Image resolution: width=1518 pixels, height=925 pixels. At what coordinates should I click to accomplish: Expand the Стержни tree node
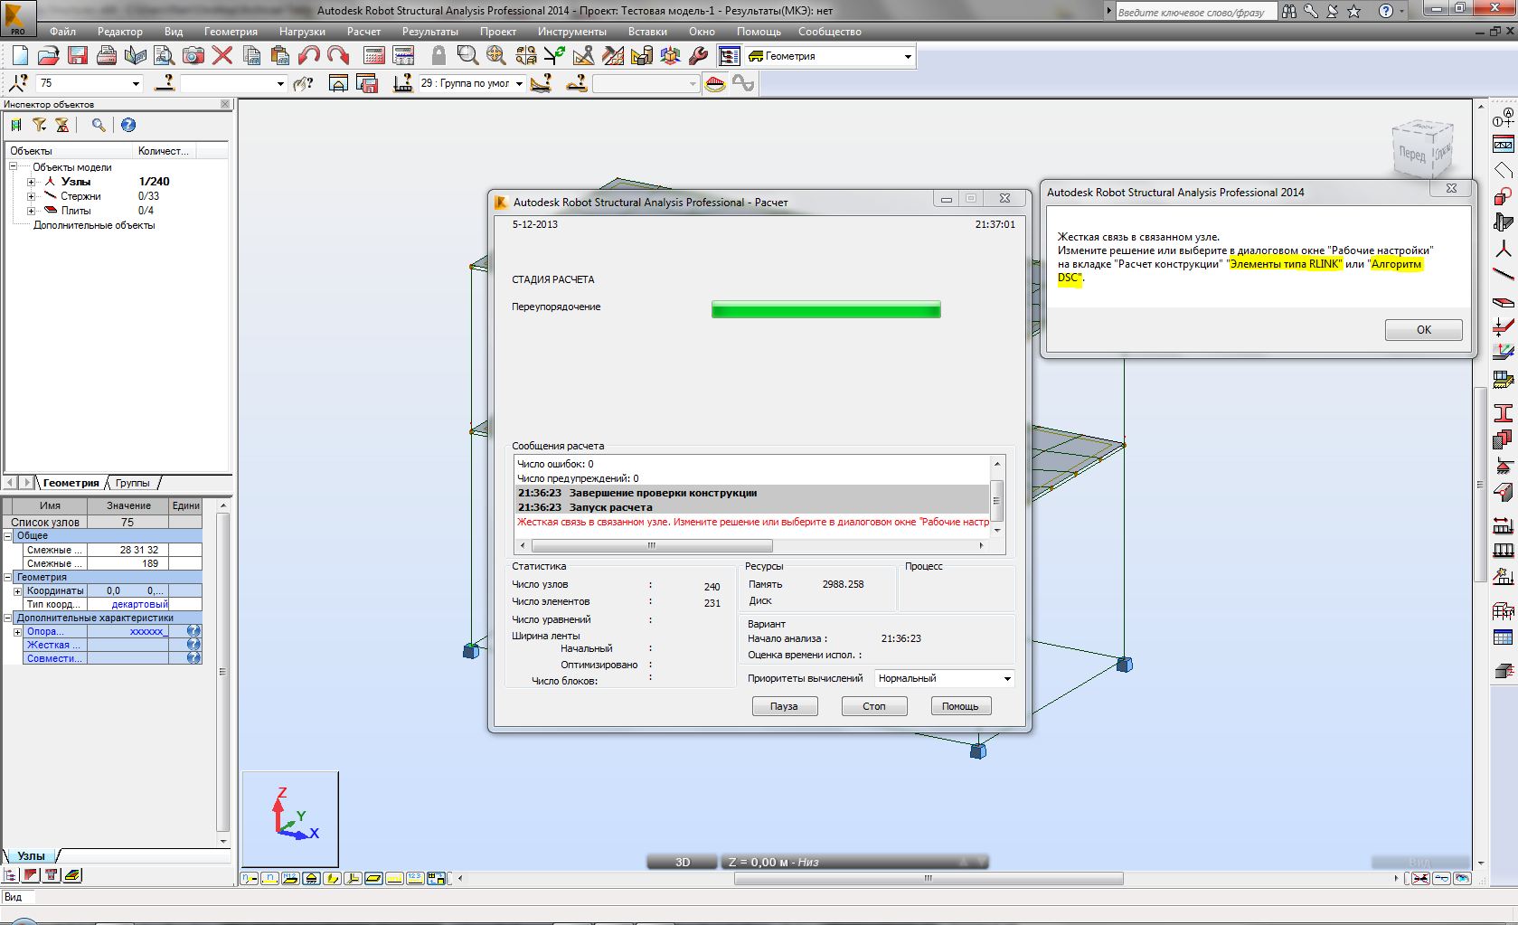click(x=32, y=196)
